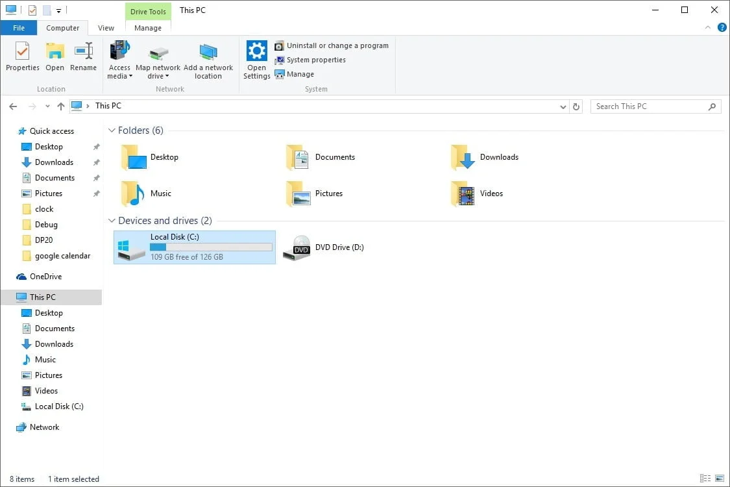Collapse the Devices and drives section
Image resolution: width=730 pixels, height=487 pixels.
point(112,220)
